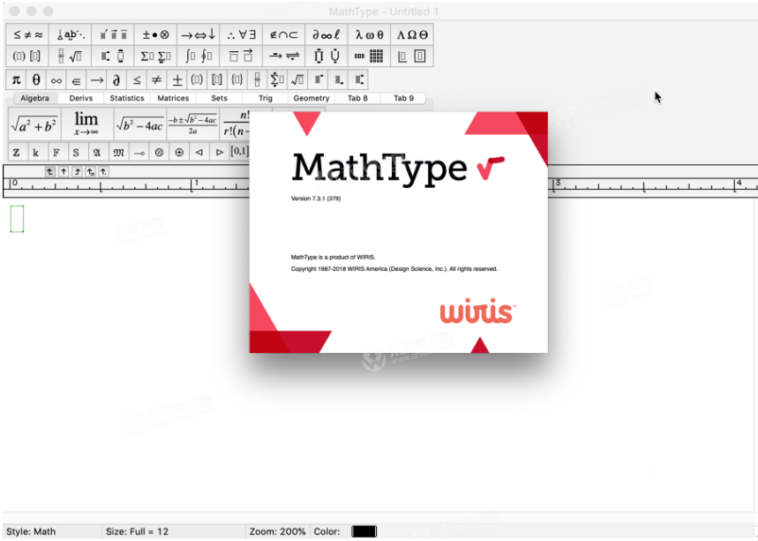The image size is (758, 541).
Task: Open the embellishments palette
Action: [113, 34]
